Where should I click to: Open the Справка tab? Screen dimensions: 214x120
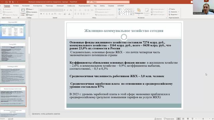click(111, 6)
